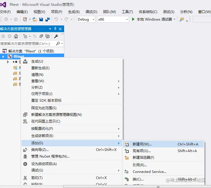
Task: Open the 编辑(E) menu
Action: point(22,12)
